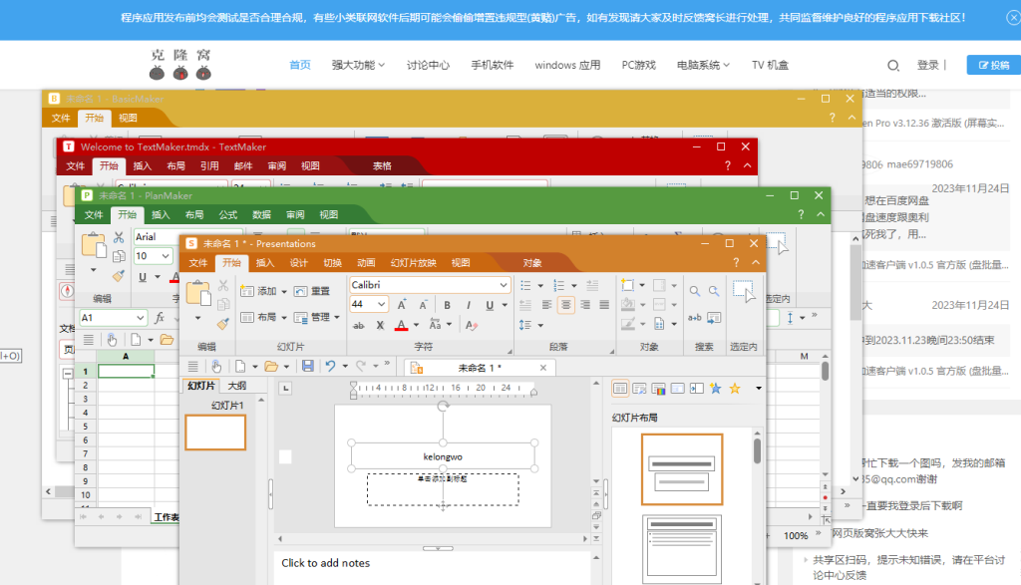1021x585 pixels.
Task: Click the new object frame icon in Presentations
Action: click(x=628, y=285)
